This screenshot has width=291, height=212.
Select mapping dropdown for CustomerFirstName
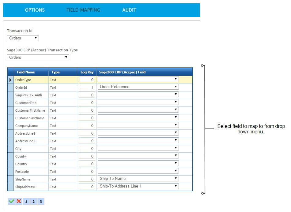pyautogui.click(x=138, y=110)
